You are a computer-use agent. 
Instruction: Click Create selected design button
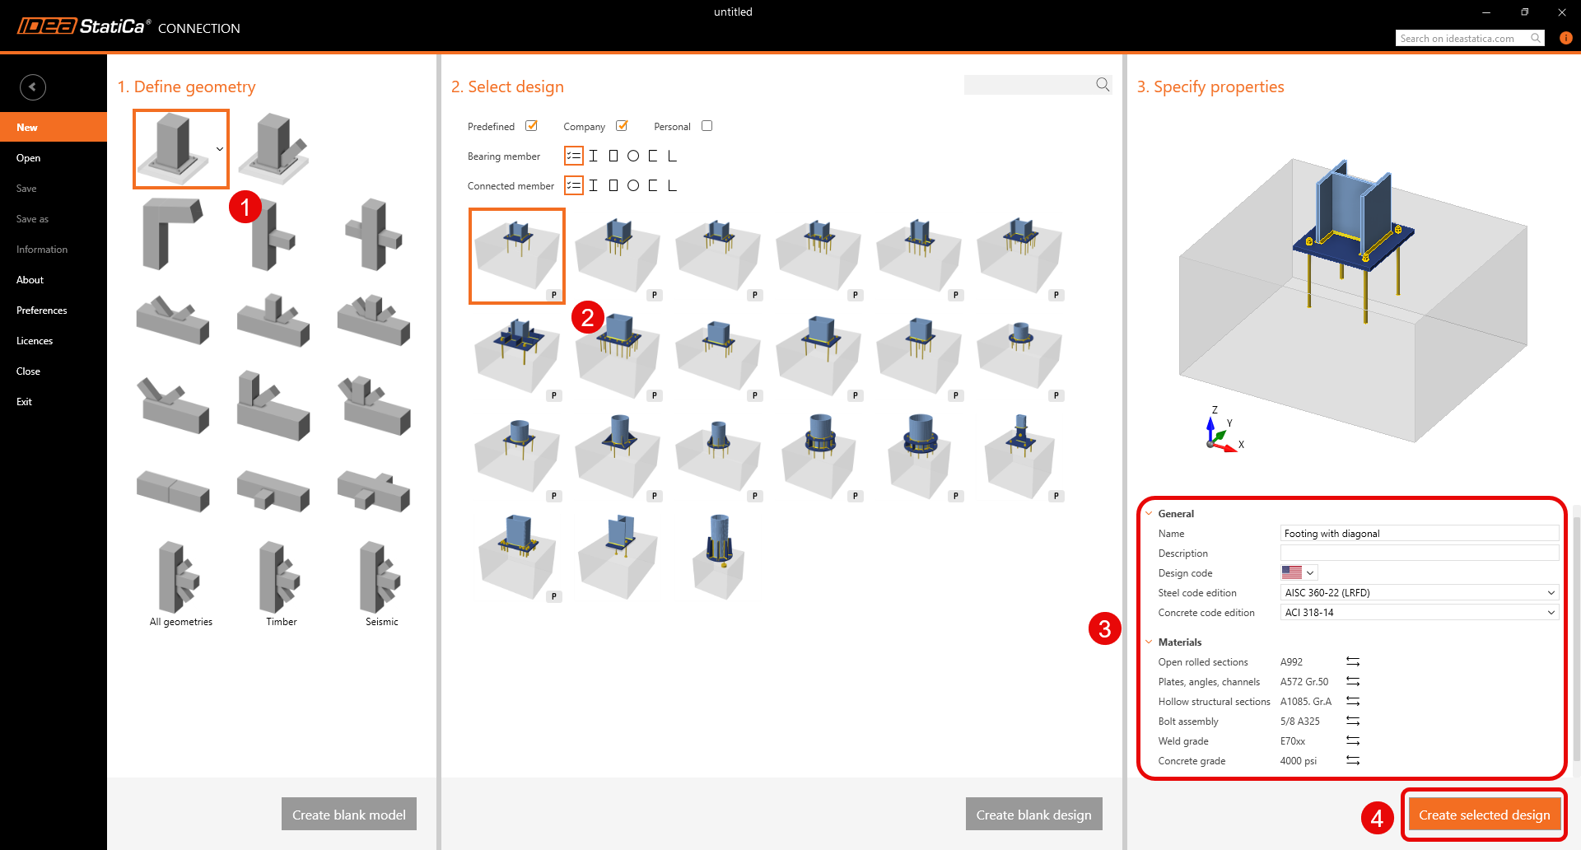tap(1485, 814)
